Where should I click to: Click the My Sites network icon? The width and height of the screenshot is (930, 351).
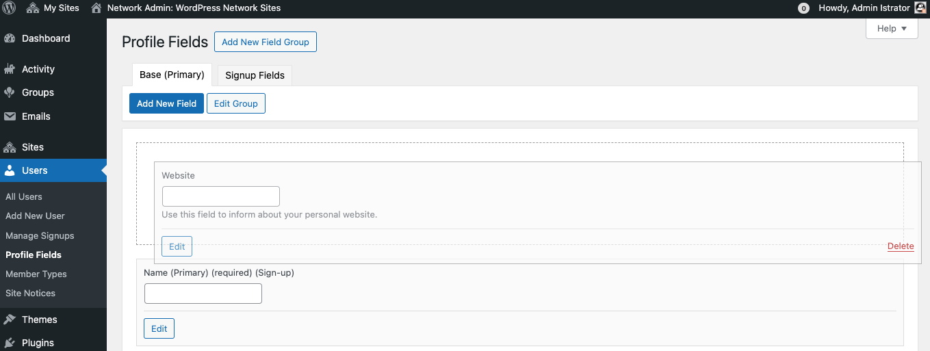[x=33, y=8]
